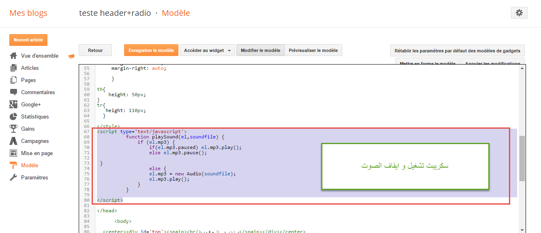541x233 pixels.
Task: Click the Mise en page layout icon
Action: pos(13,153)
